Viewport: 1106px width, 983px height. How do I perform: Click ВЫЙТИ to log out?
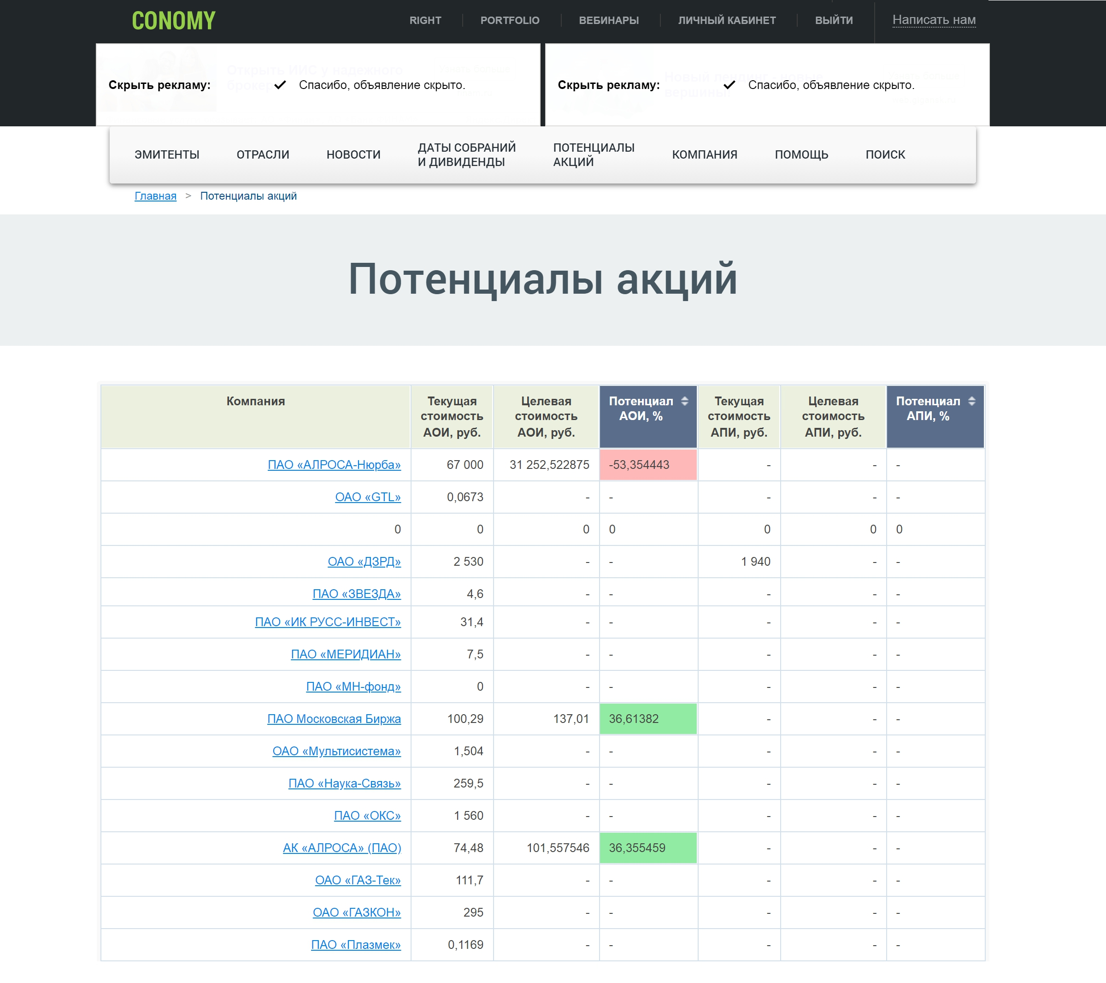(834, 20)
